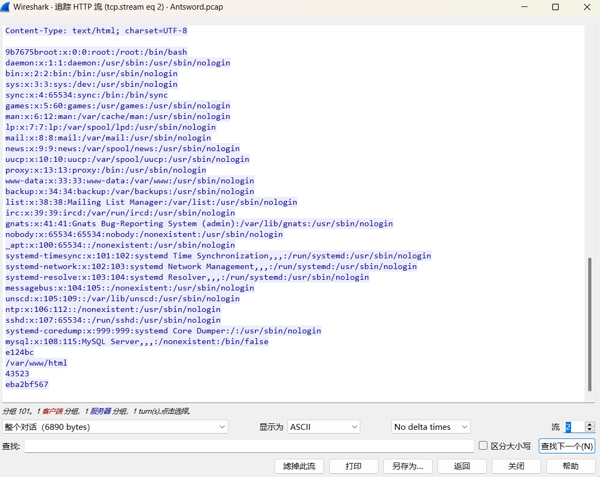Click the _apt:x:100:65534 line
Image resolution: width=600 pixels, height=477 pixels.
[x=120, y=245]
